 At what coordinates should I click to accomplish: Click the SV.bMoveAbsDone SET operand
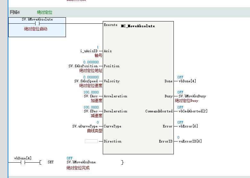point(81,162)
